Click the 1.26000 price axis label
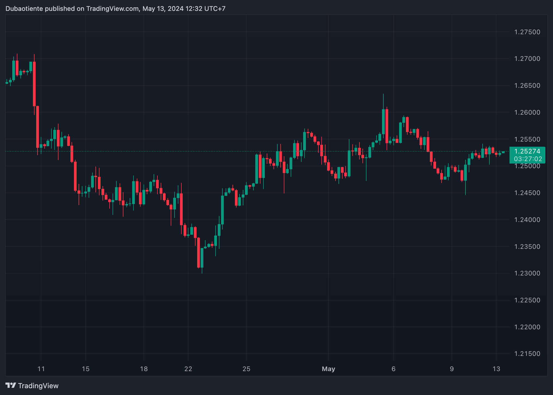This screenshot has width=553, height=395. point(527,112)
